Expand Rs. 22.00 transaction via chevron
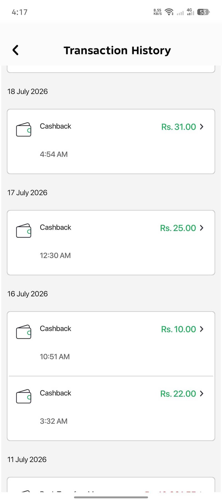The height and width of the screenshot is (502, 222). (x=202, y=393)
